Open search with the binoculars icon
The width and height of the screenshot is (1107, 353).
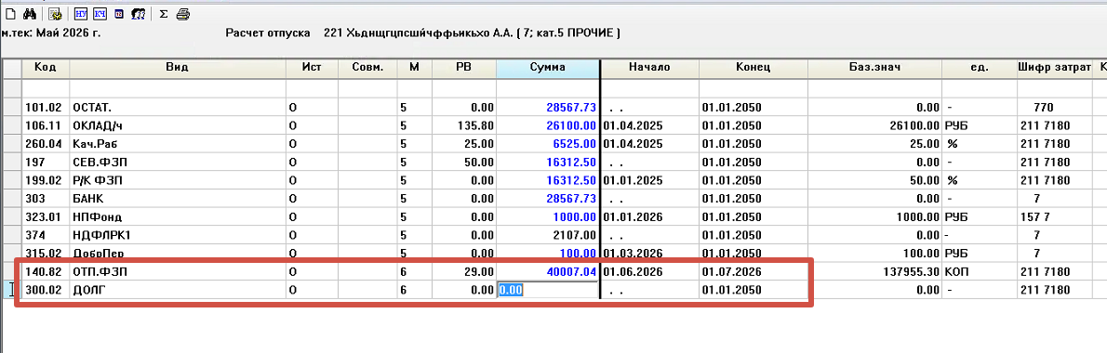point(30,13)
